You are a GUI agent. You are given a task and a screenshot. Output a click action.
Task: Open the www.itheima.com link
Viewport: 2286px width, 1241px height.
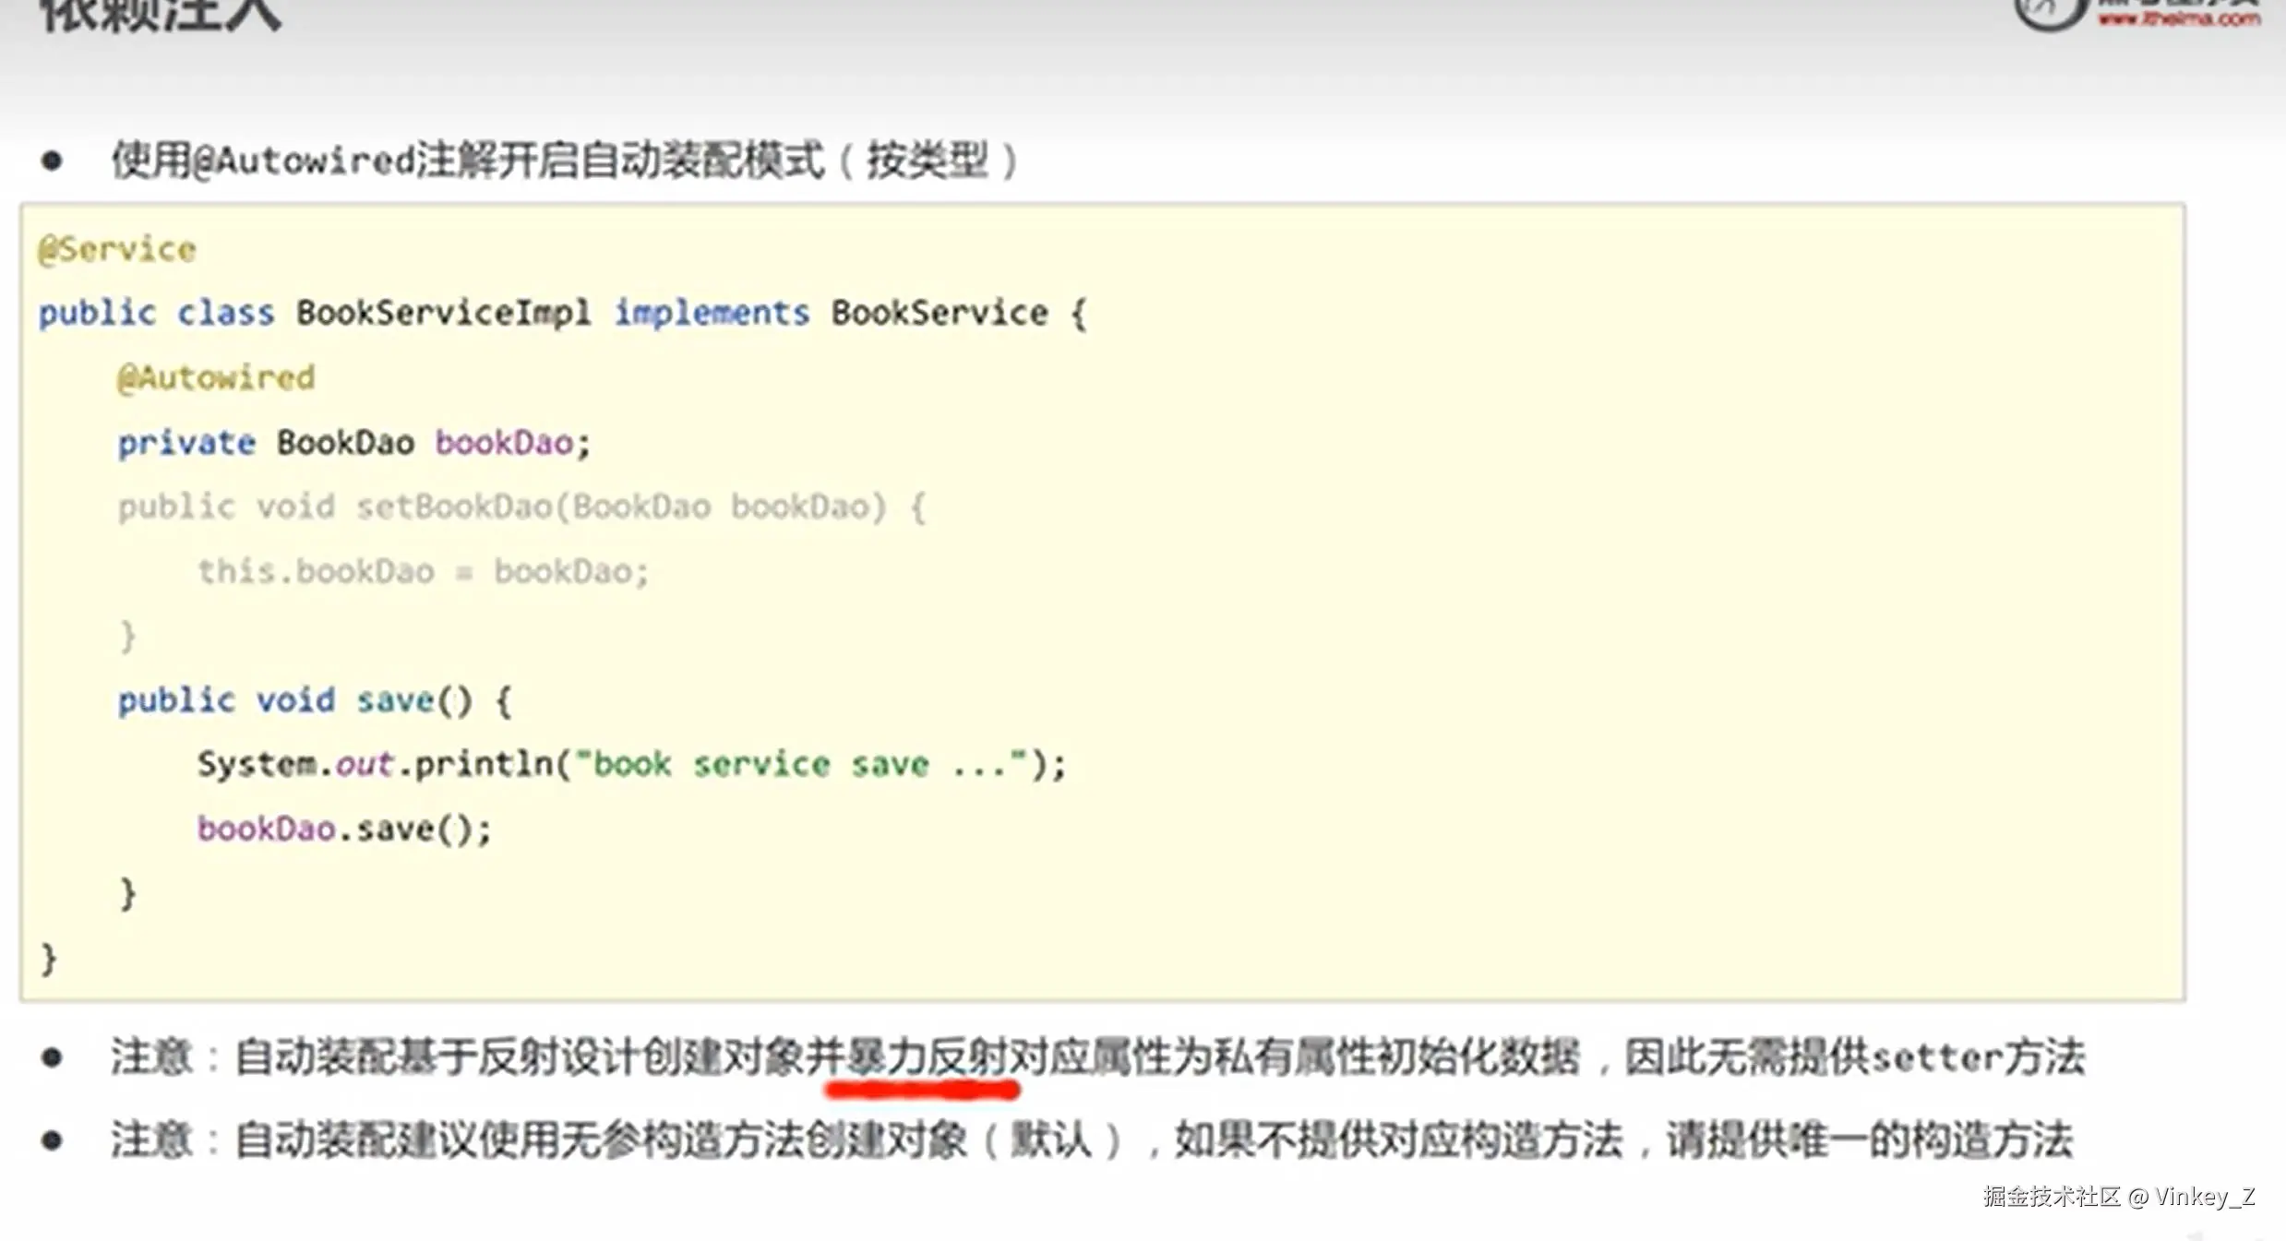(x=2179, y=18)
